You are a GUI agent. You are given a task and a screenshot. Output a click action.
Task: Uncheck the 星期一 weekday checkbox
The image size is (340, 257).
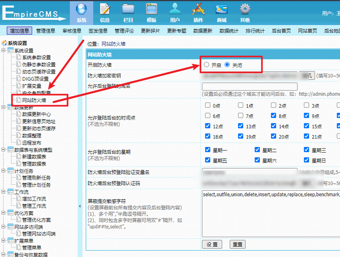(x=208, y=150)
